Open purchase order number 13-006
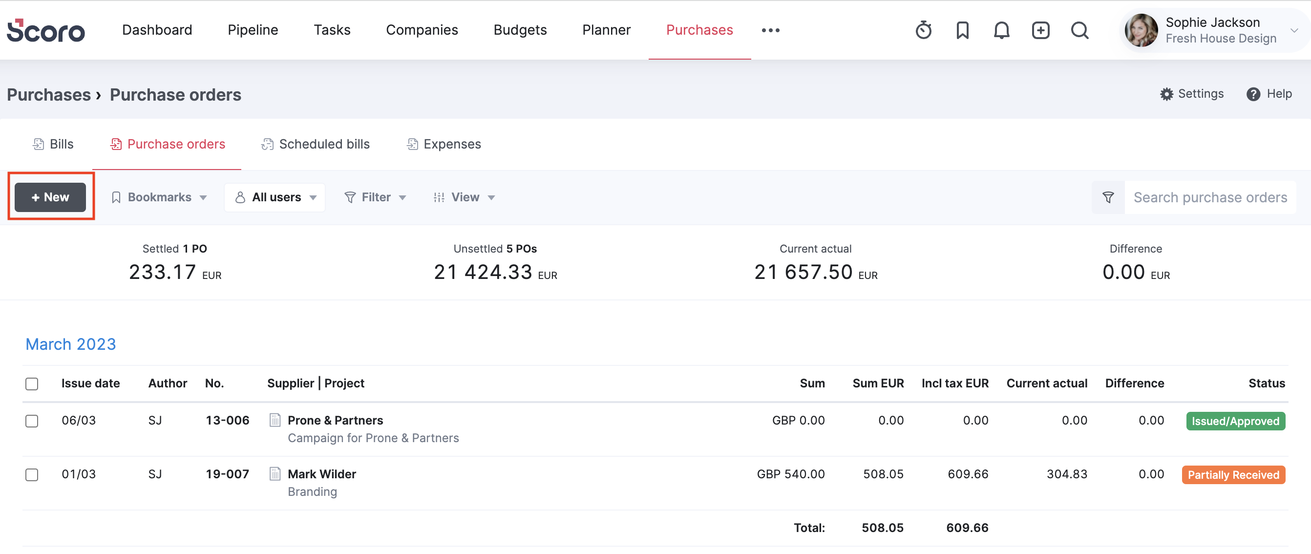The image size is (1311, 554). point(228,420)
